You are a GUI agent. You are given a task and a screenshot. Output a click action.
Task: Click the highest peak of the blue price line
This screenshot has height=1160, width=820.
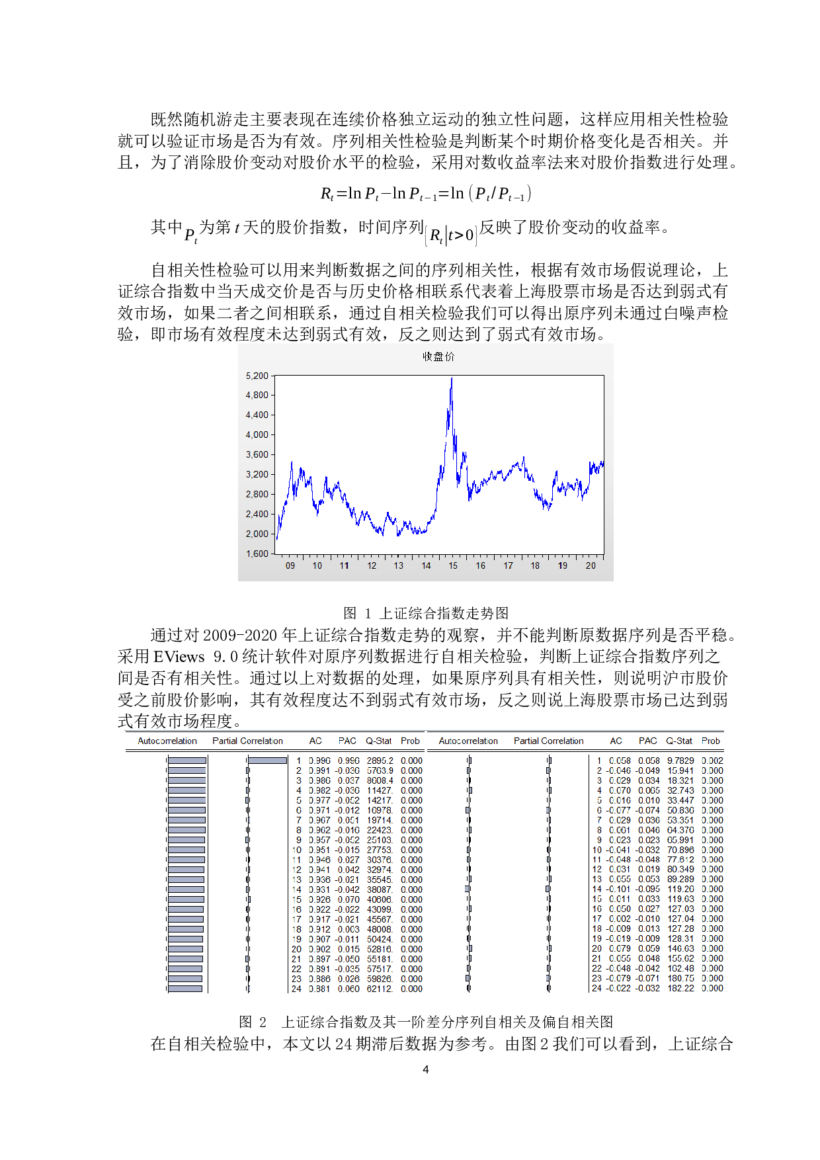point(452,379)
